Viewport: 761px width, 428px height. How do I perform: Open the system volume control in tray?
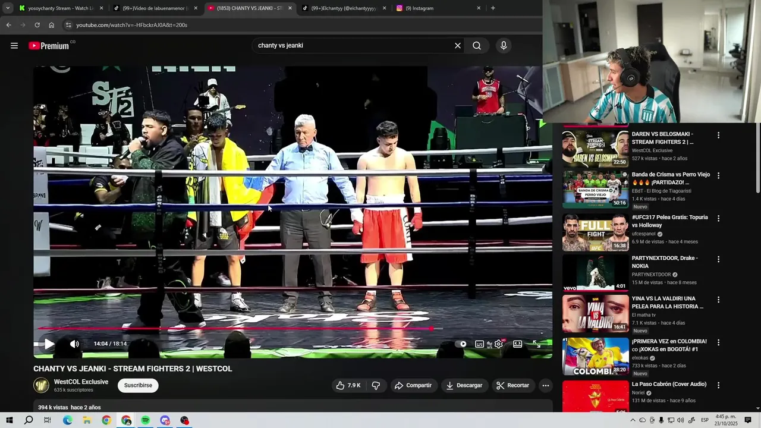coord(680,420)
